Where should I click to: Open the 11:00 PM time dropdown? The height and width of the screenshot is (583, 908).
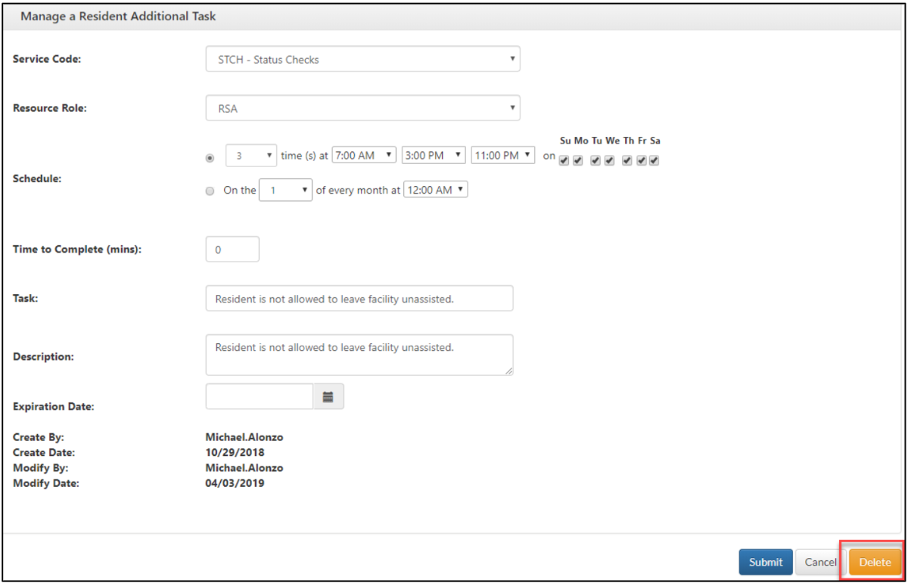point(504,154)
